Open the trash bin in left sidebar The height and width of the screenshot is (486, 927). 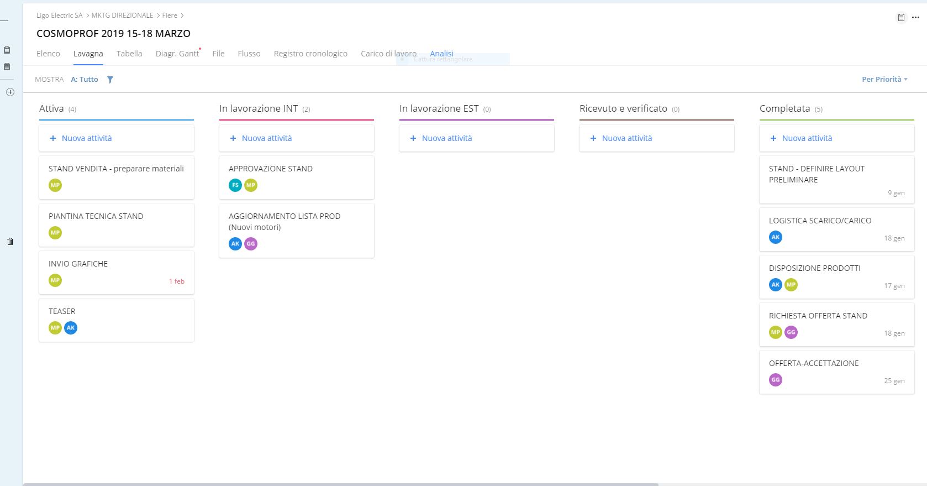10,241
